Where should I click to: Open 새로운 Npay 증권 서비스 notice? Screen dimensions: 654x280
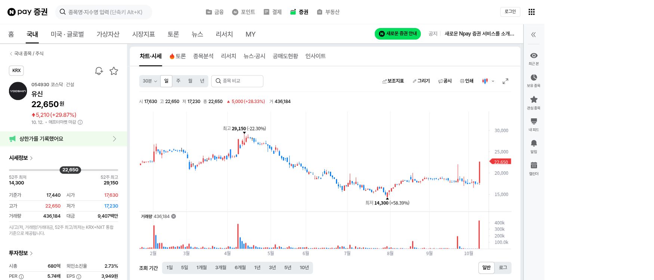(479, 34)
